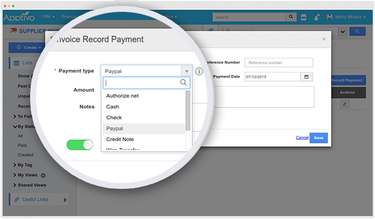This screenshot has height=219, width=375.
Task: Open the Projects menu
Action: click(69, 17)
